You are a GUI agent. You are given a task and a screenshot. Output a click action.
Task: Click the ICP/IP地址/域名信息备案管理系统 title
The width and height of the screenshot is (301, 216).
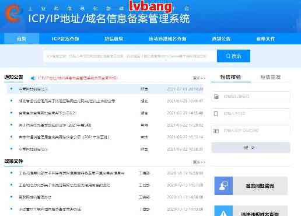click(x=109, y=19)
